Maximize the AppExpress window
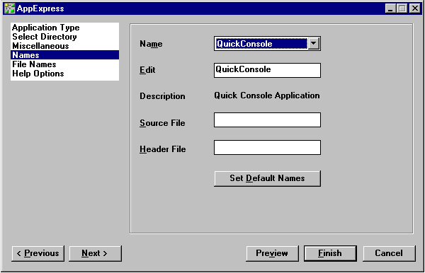425x273 pixels. [402, 8]
